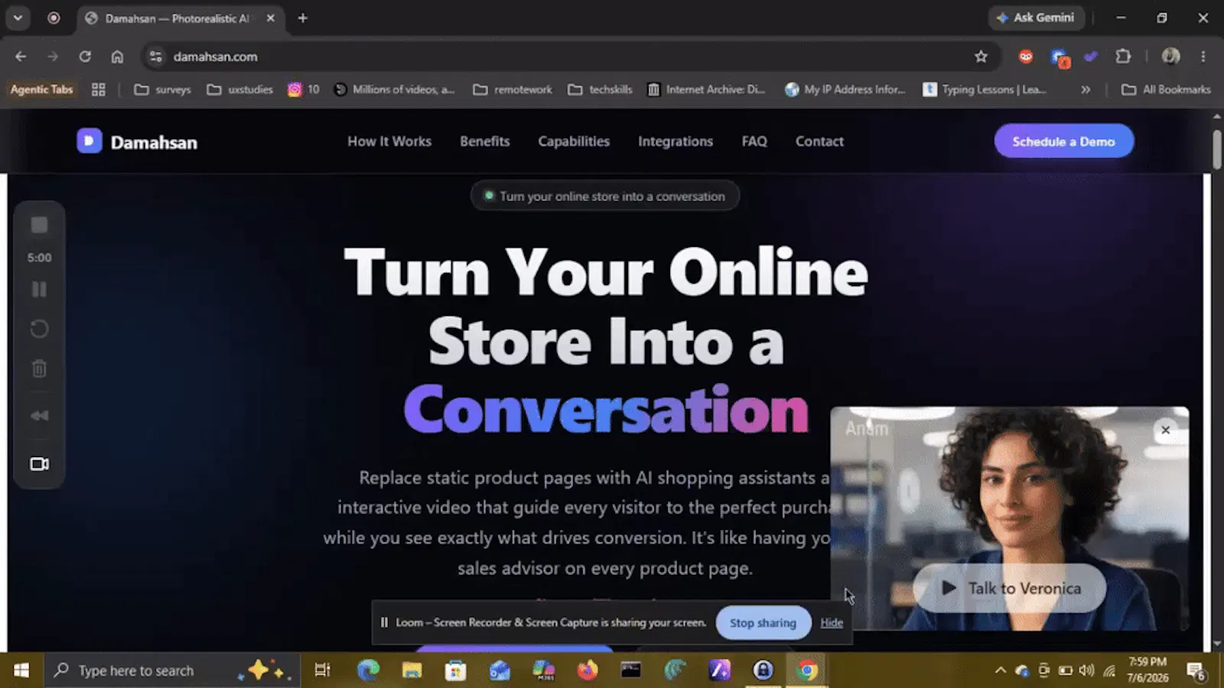The width and height of the screenshot is (1224, 688).
Task: Click the Type here to search box
Action: pos(172,670)
